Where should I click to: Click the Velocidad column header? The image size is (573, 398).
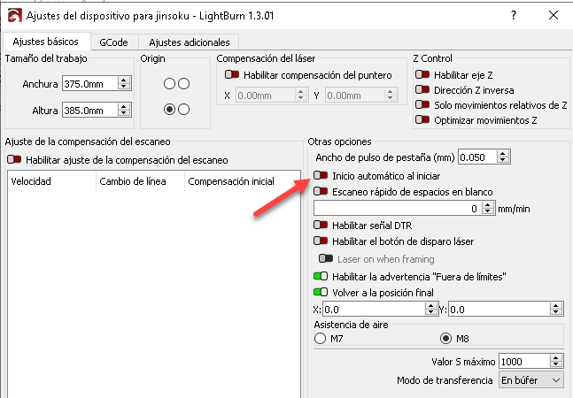click(x=51, y=181)
